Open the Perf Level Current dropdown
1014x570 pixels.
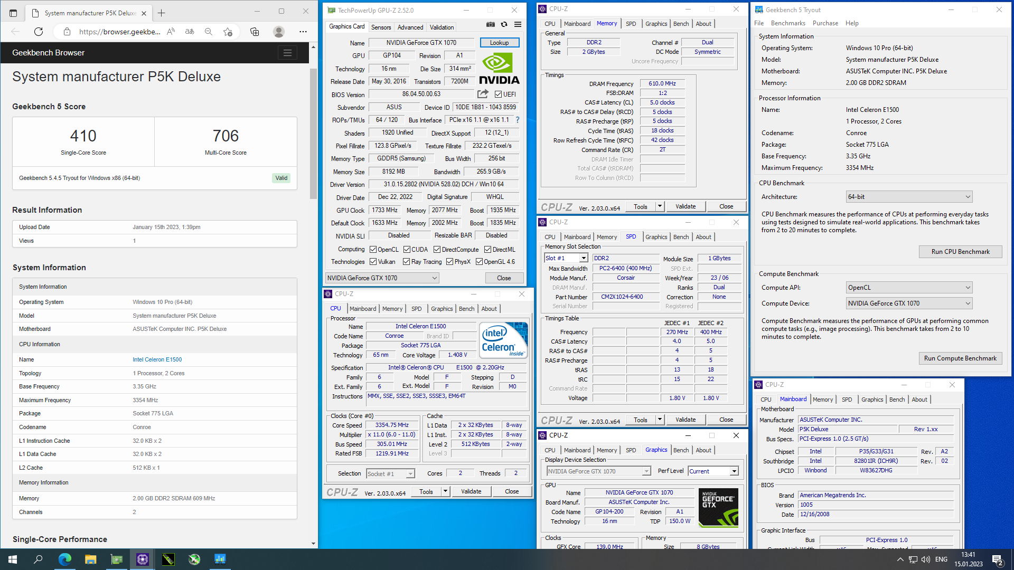coord(713,471)
